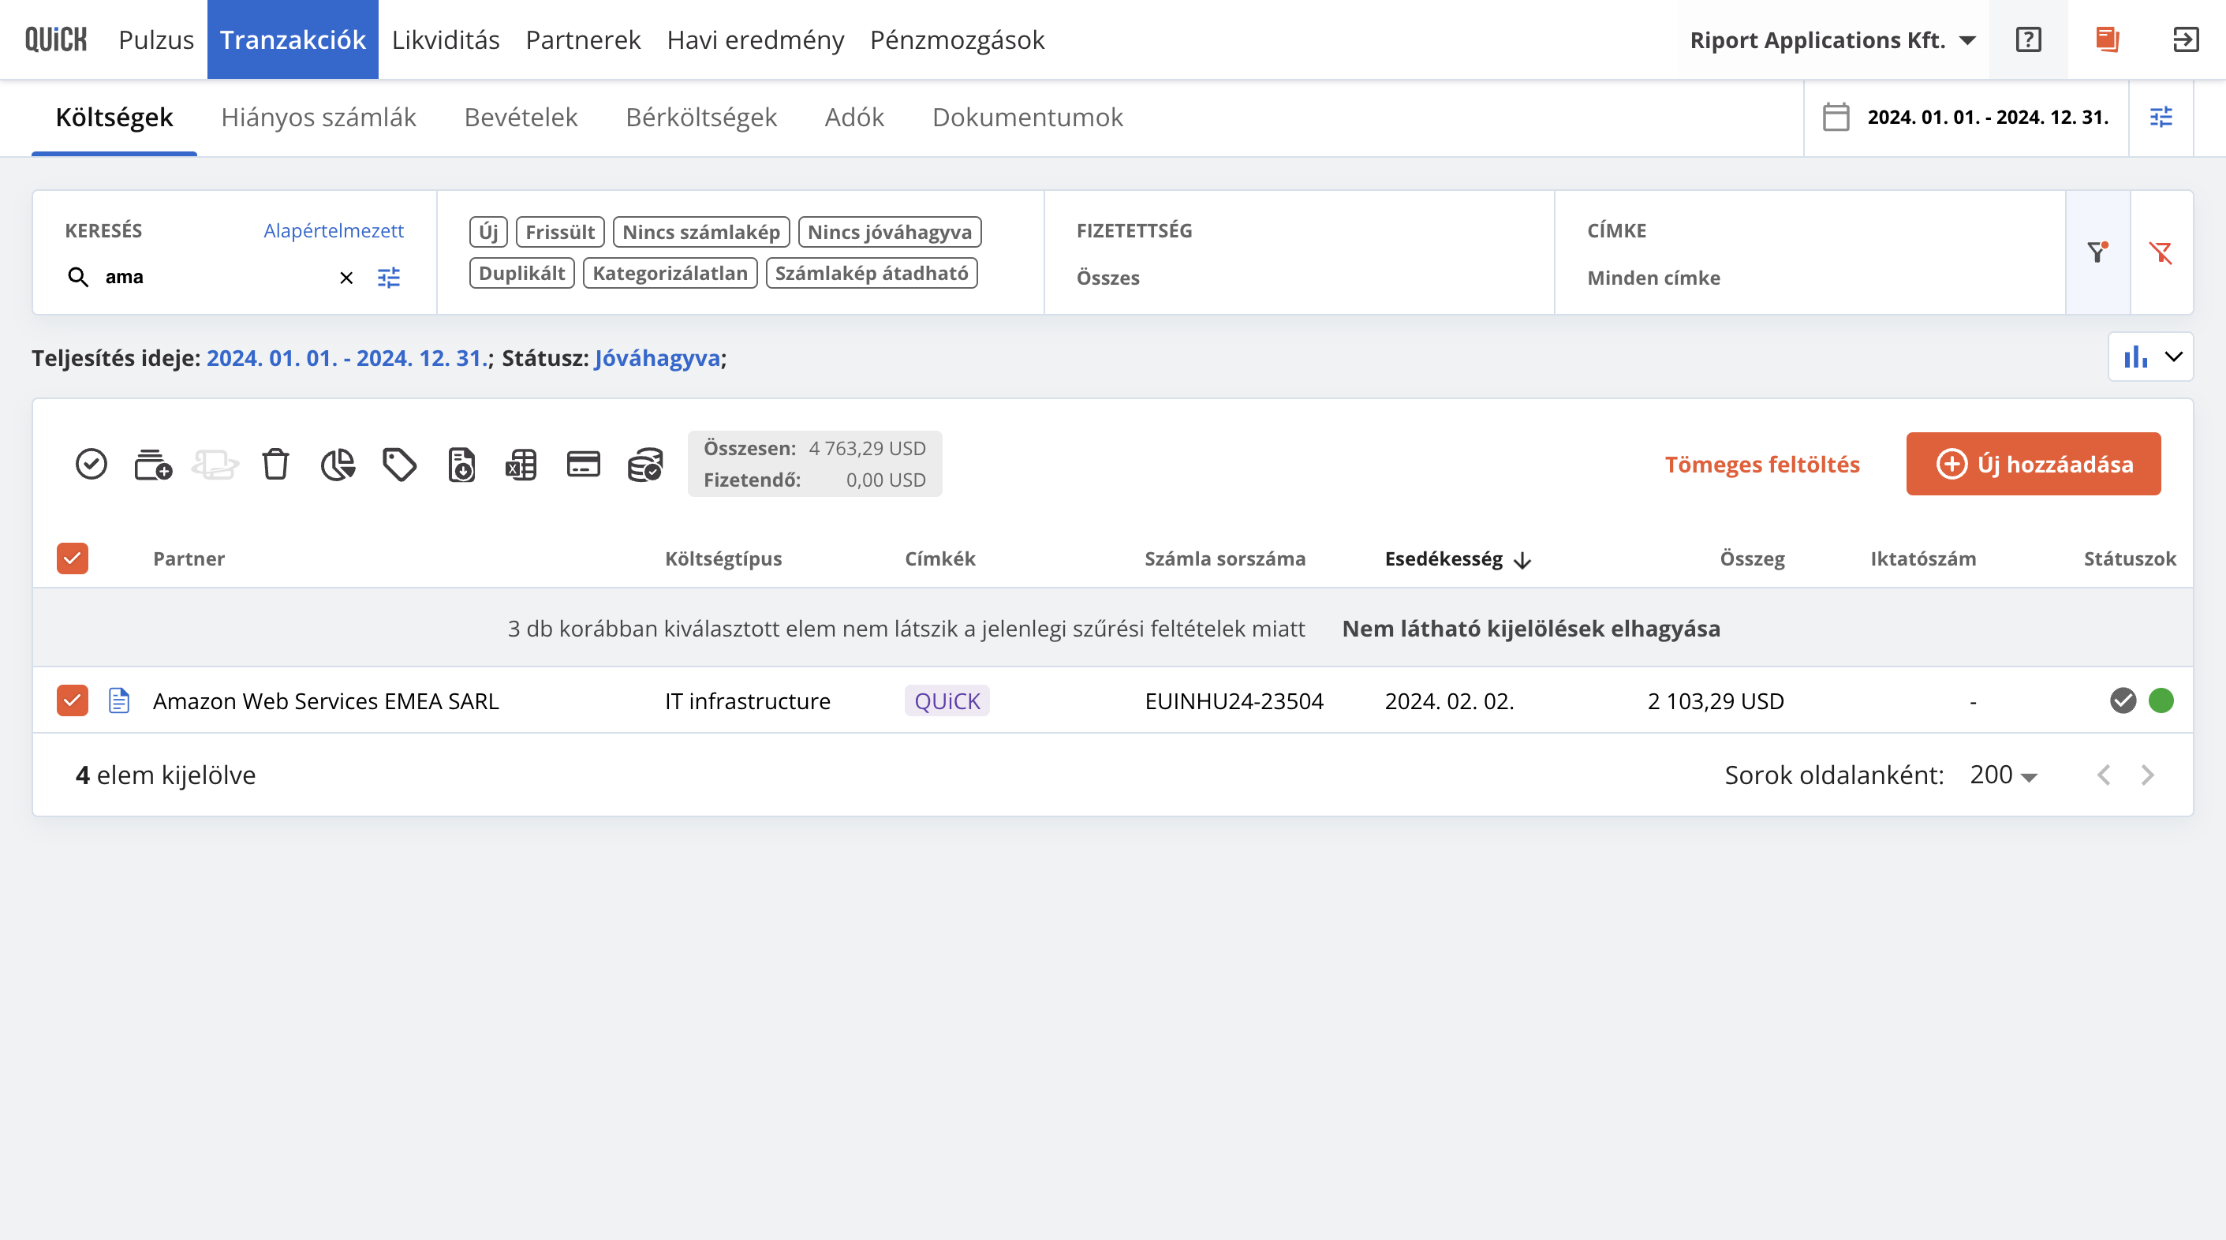Toggle the Nincs jóváhagyva filter chip
This screenshot has width=2226, height=1240.
[x=889, y=232]
